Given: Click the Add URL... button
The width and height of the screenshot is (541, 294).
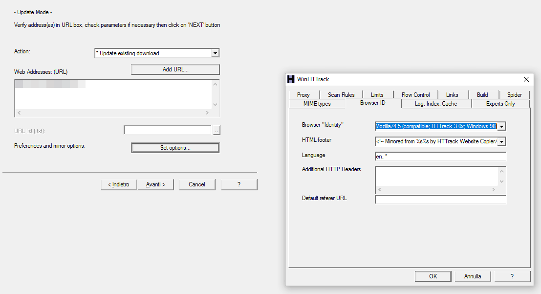Looking at the screenshot, I should (175, 69).
